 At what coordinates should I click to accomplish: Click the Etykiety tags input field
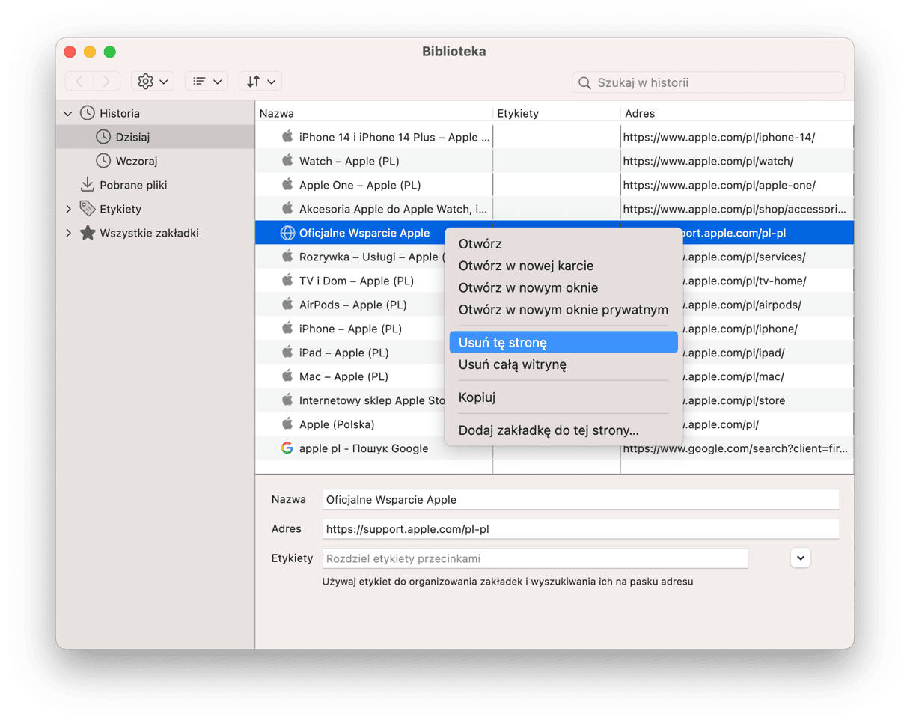(535, 558)
